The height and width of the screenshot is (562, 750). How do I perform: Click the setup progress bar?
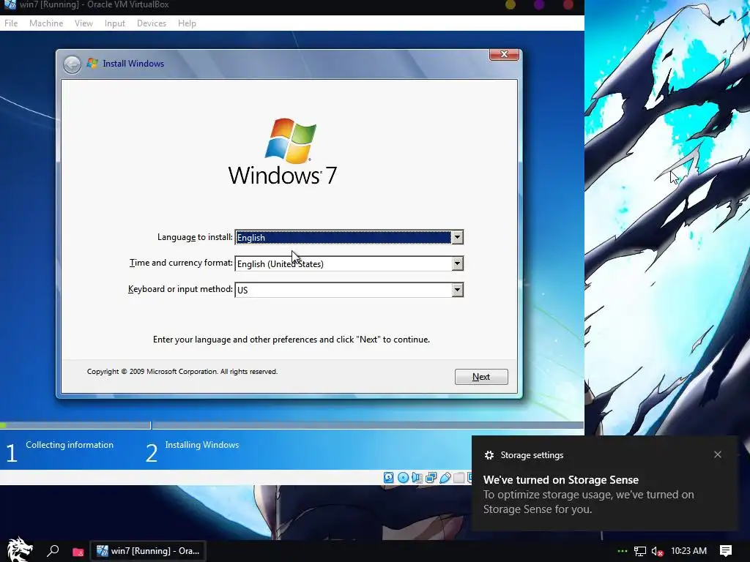tap(292, 425)
